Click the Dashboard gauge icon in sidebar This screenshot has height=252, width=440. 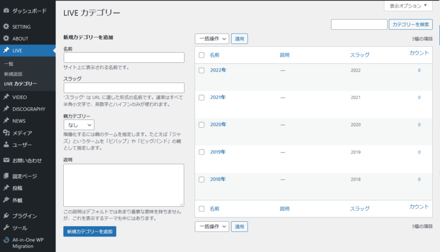(6, 11)
